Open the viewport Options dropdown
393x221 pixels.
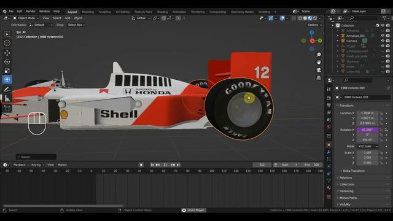tap(315, 25)
